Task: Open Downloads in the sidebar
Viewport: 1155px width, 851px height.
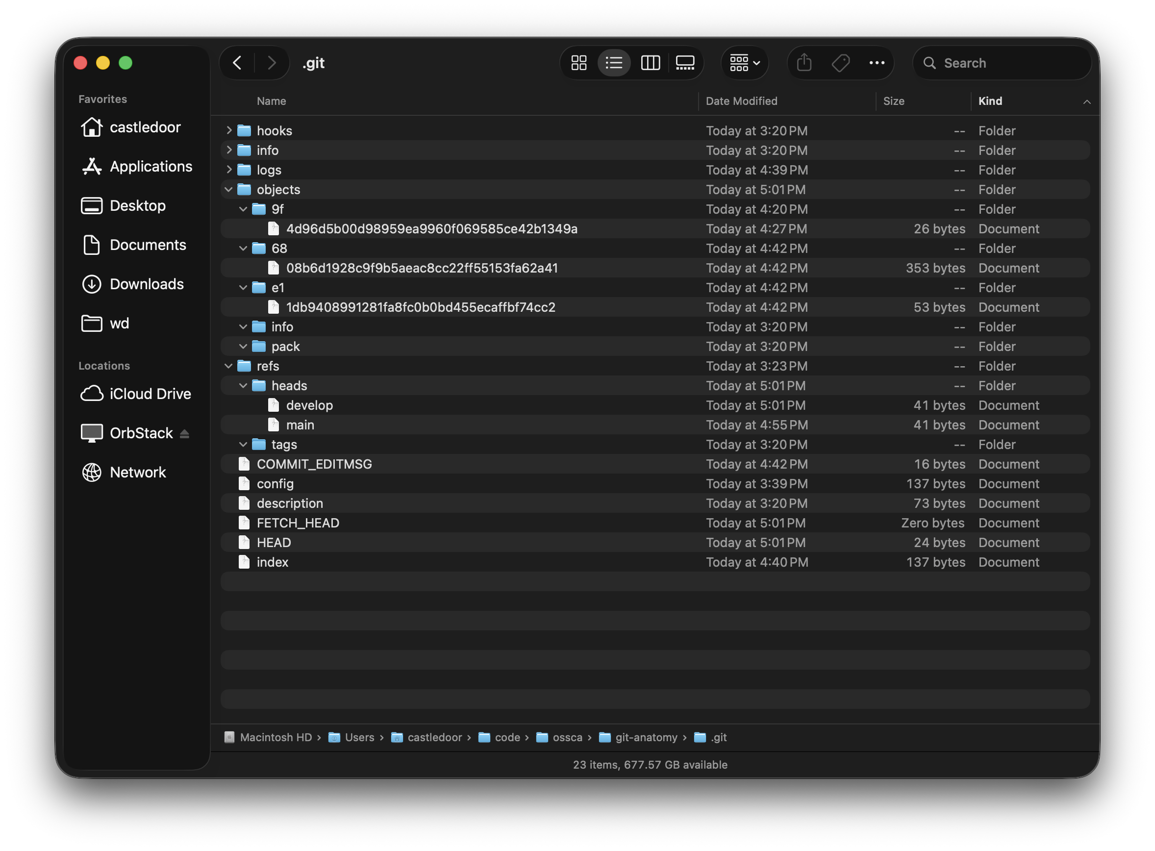Action: [x=146, y=284]
